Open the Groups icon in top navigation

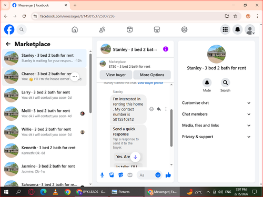pyautogui.click(x=184, y=29)
